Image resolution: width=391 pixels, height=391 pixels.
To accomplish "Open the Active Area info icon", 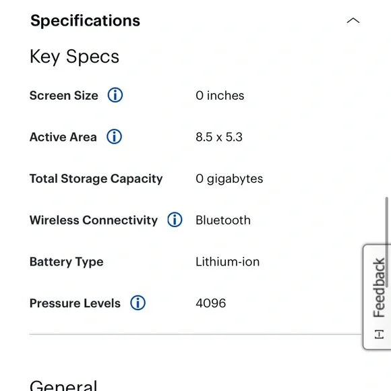I will 114,137.
